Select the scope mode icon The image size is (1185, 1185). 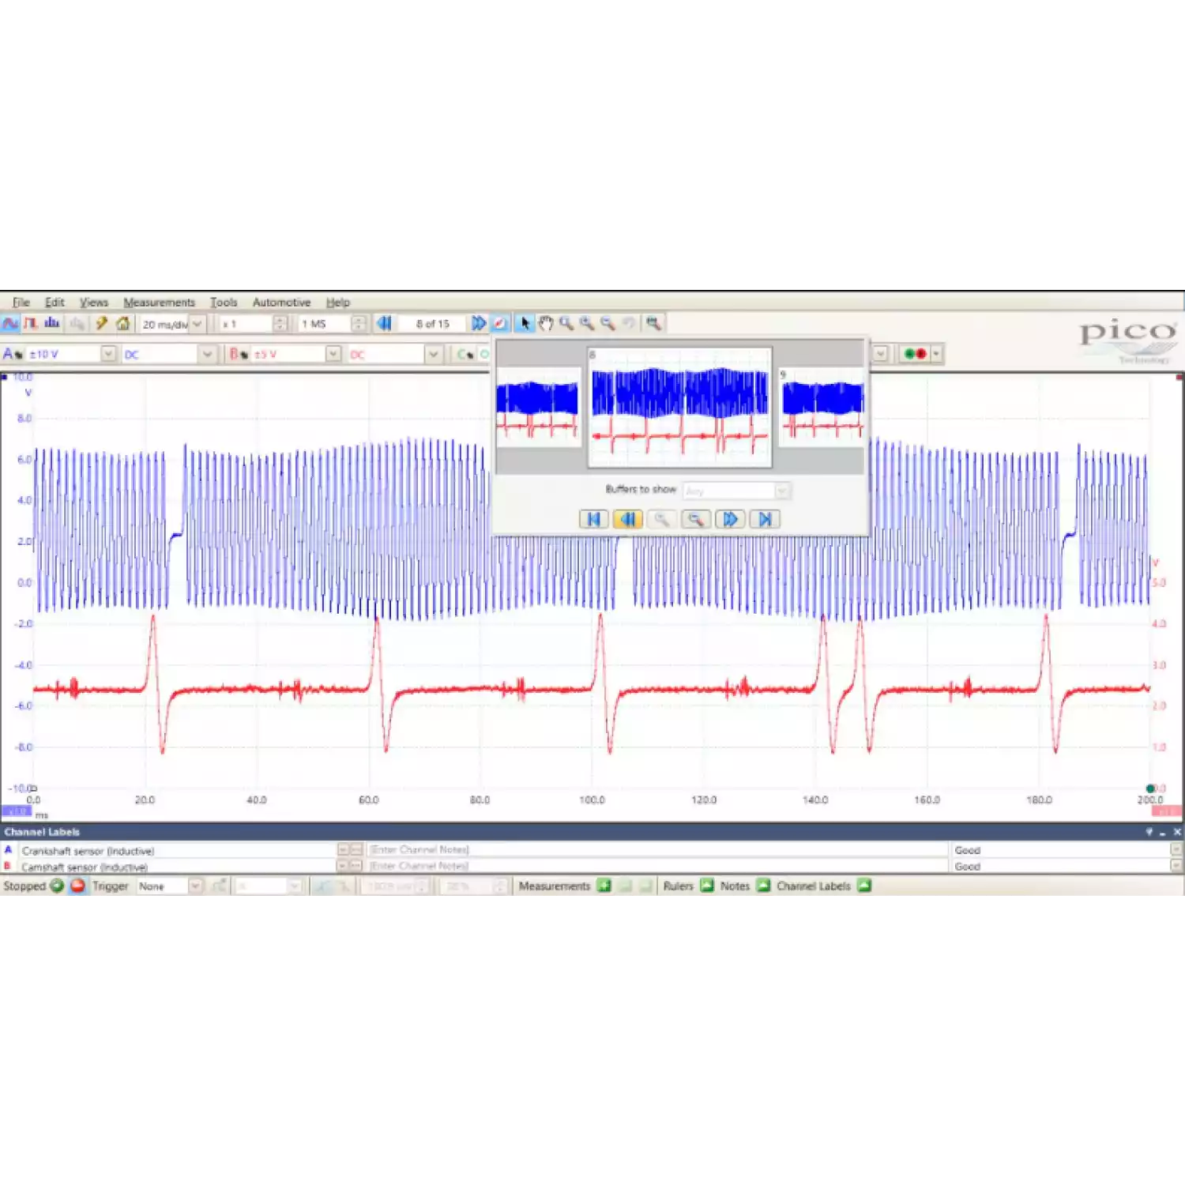10,323
